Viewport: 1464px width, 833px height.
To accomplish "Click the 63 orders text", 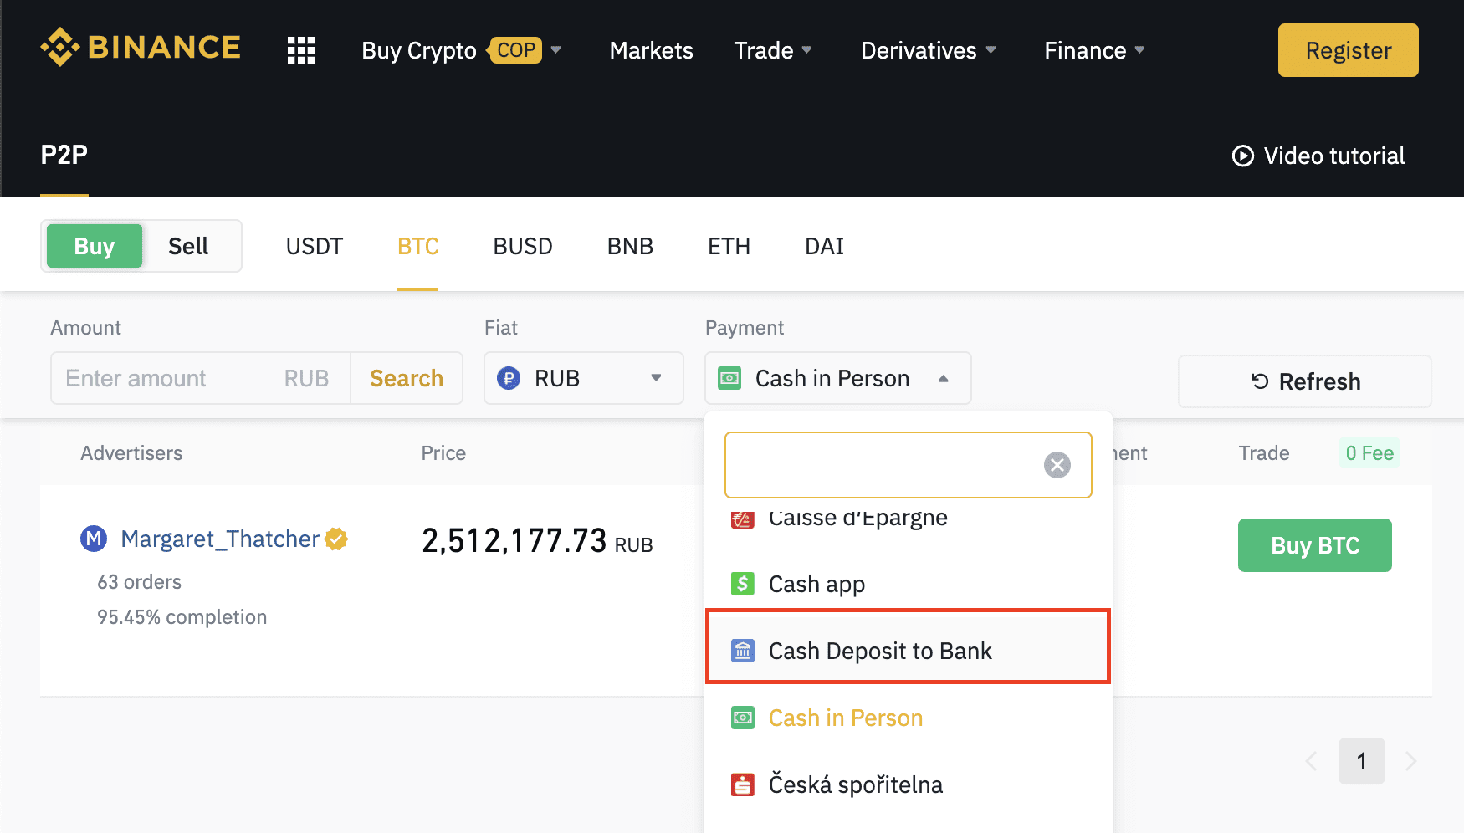I will click(139, 582).
